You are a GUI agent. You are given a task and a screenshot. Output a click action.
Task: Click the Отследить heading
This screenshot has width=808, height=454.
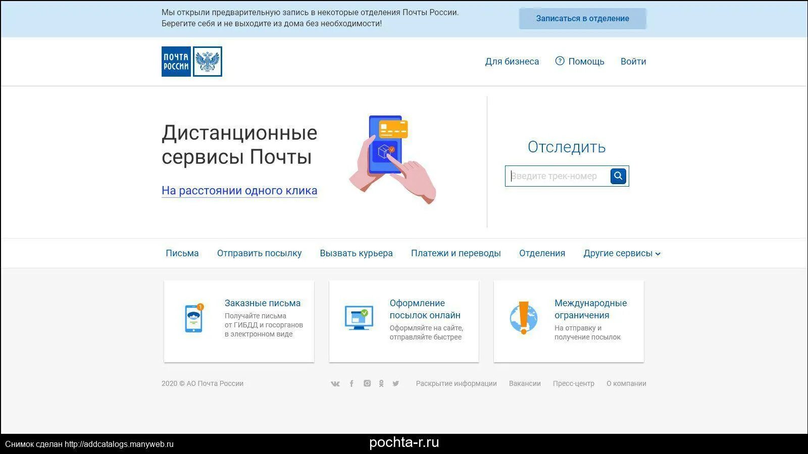567,147
